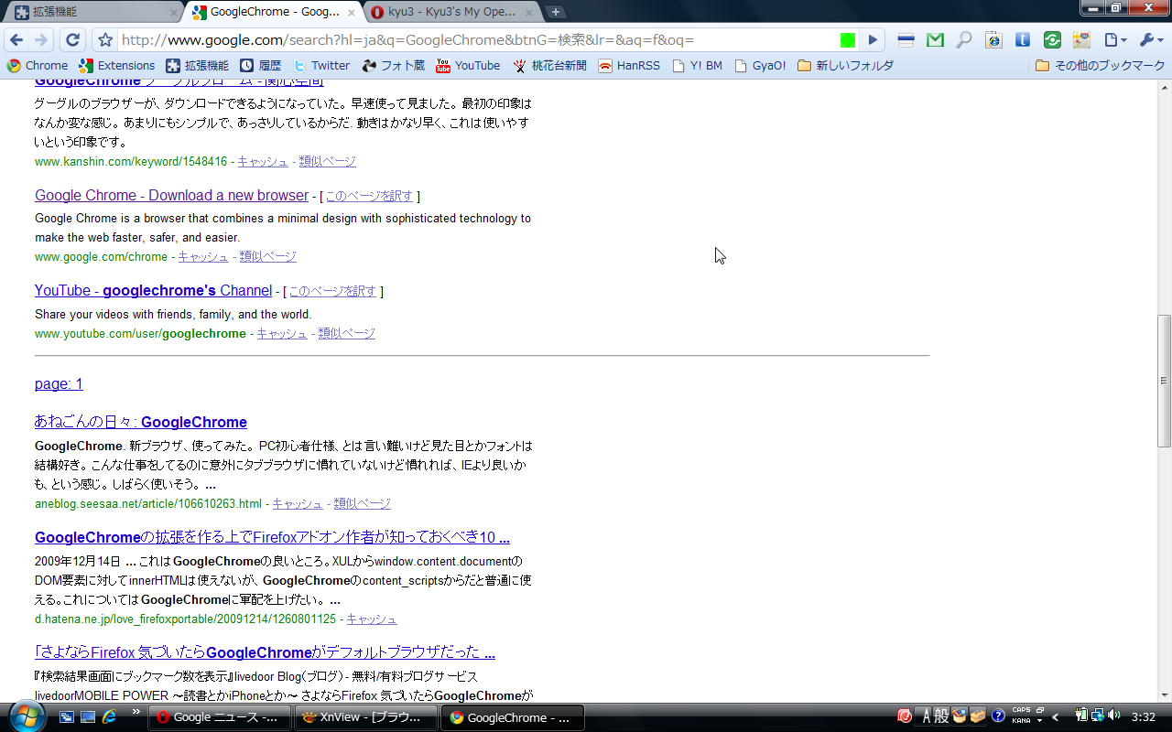Close the kyu3 My Opera tab

[x=530, y=13]
